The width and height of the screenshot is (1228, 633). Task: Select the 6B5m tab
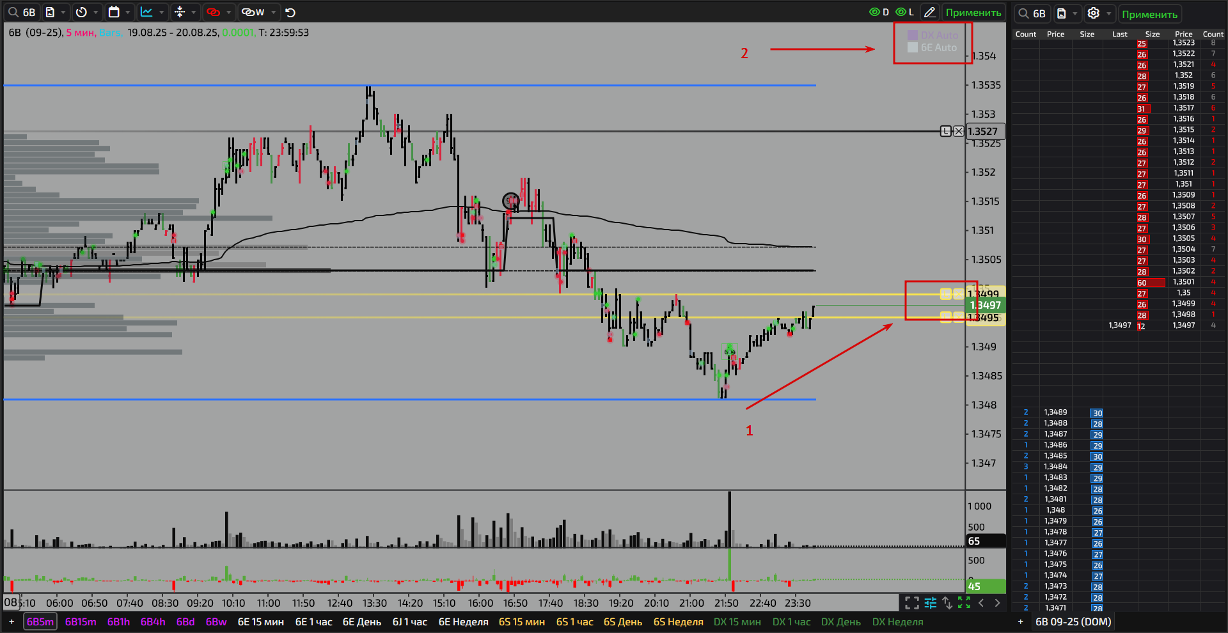[40, 621]
